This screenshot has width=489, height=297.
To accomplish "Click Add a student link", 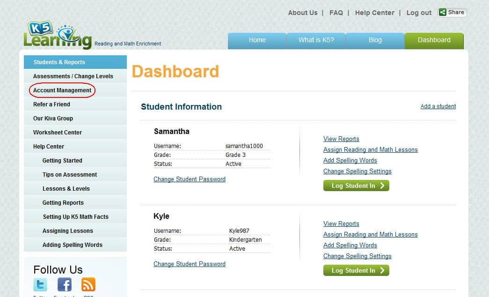I will [438, 106].
